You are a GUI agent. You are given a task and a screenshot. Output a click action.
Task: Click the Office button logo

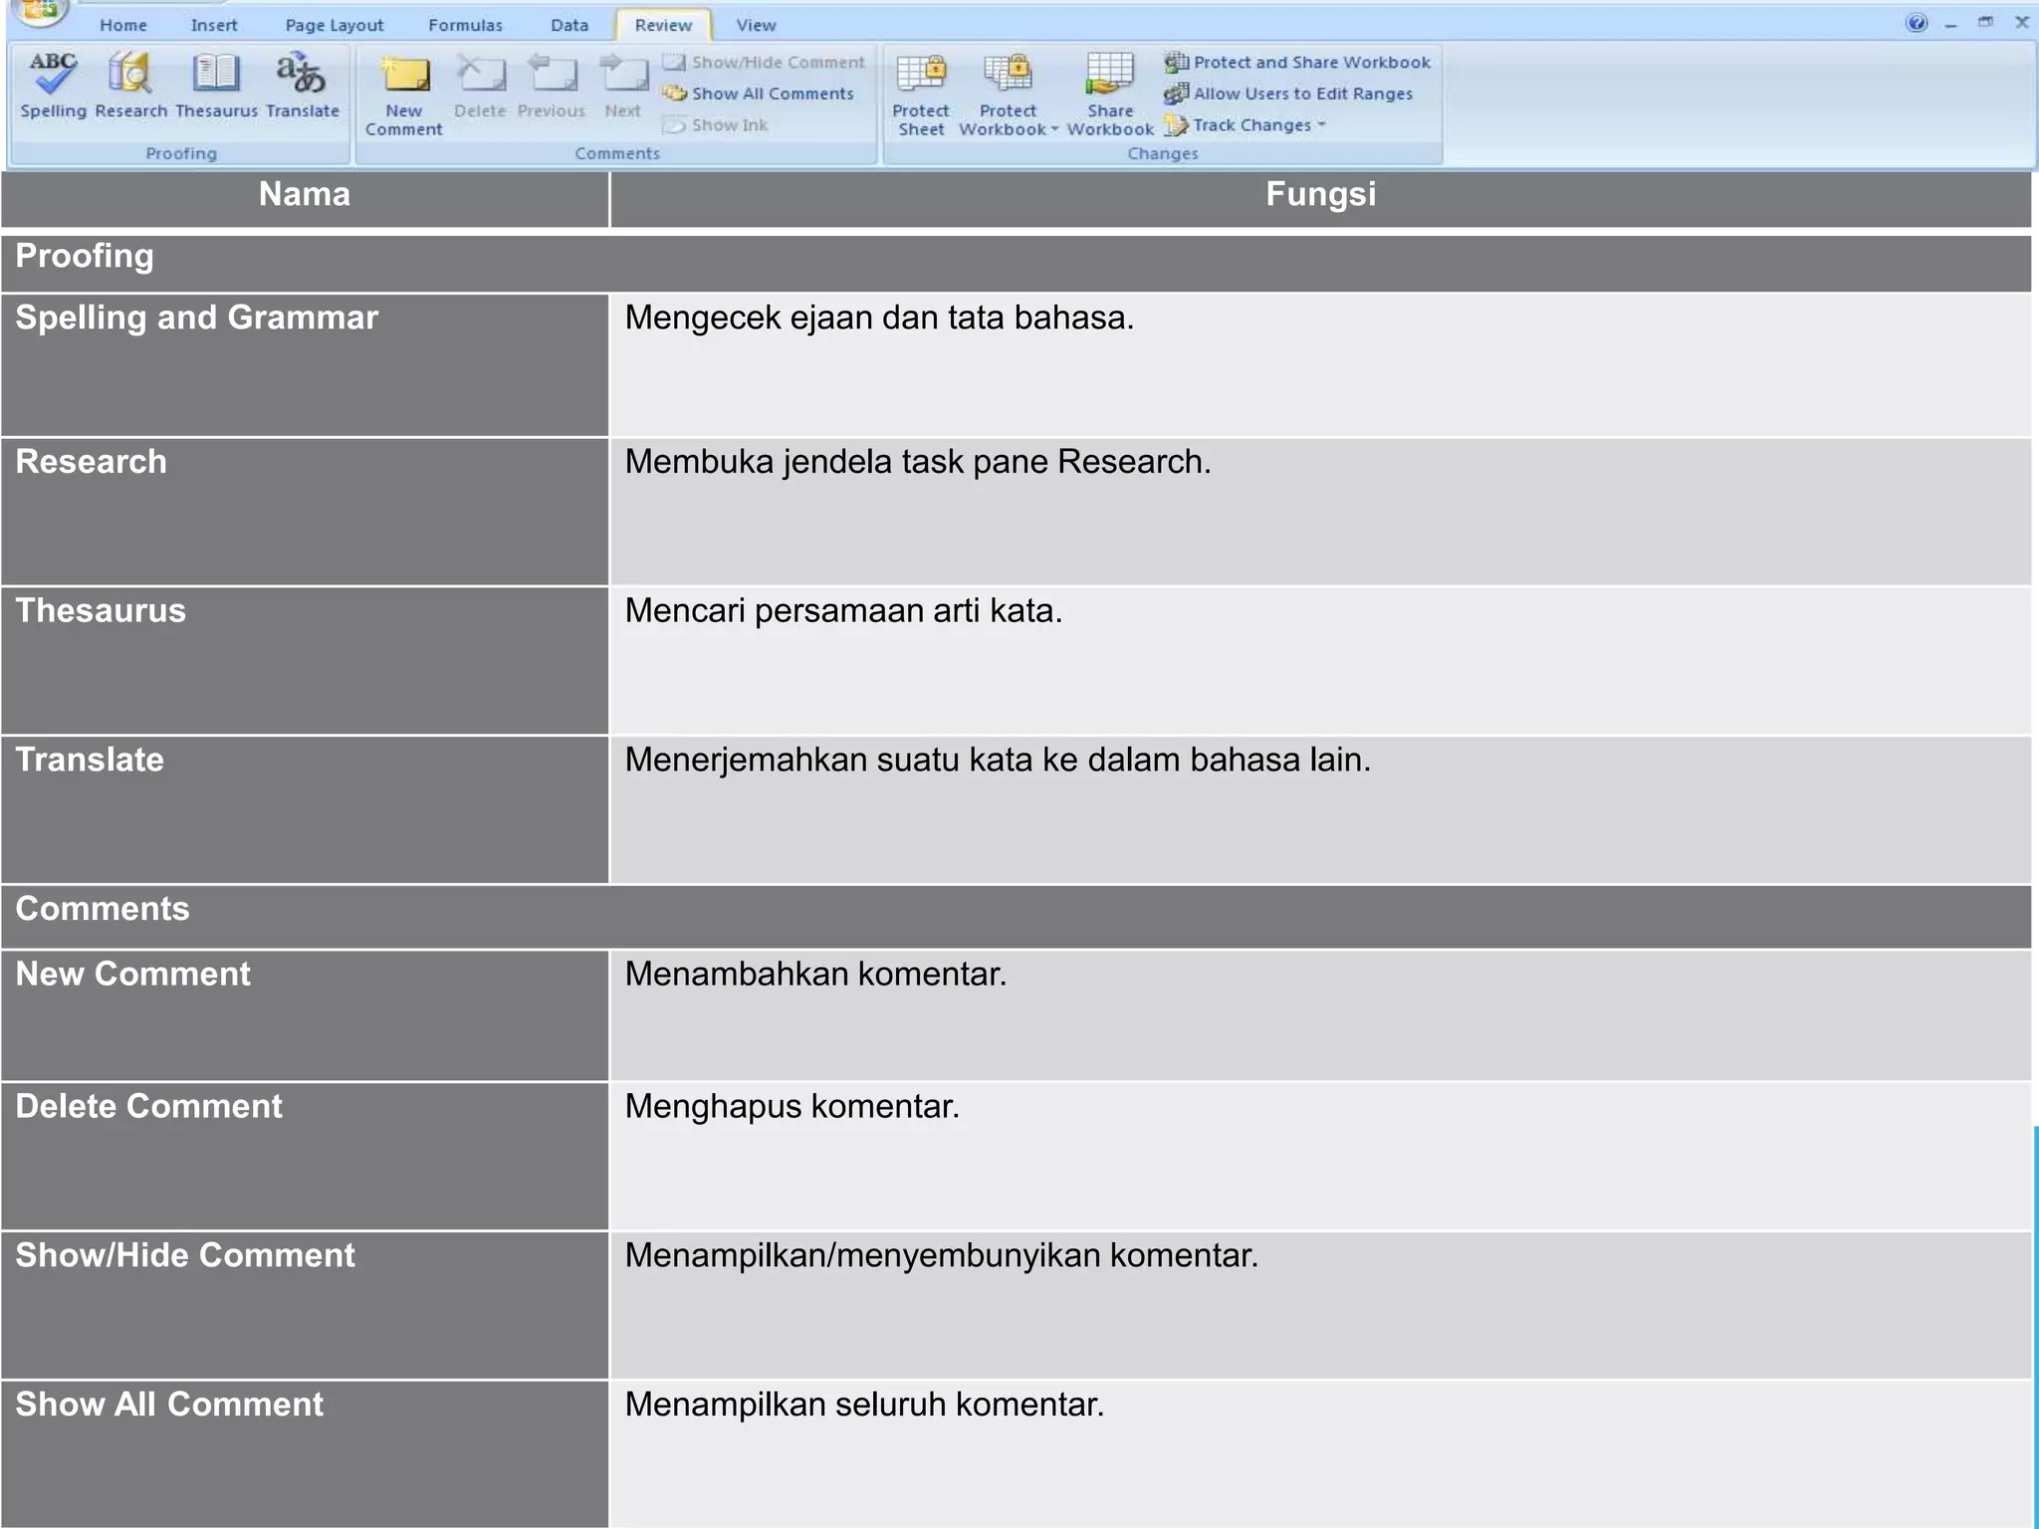click(40, 12)
